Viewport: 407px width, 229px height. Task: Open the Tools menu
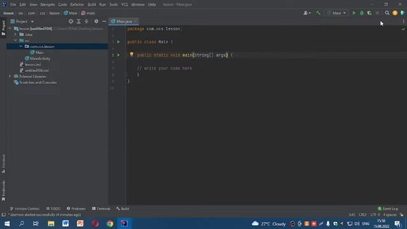coord(113,4)
